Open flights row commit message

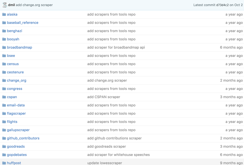[111, 122]
